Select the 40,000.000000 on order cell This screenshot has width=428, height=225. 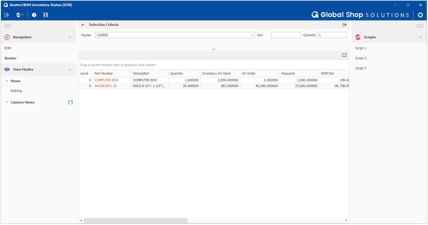coord(260,86)
